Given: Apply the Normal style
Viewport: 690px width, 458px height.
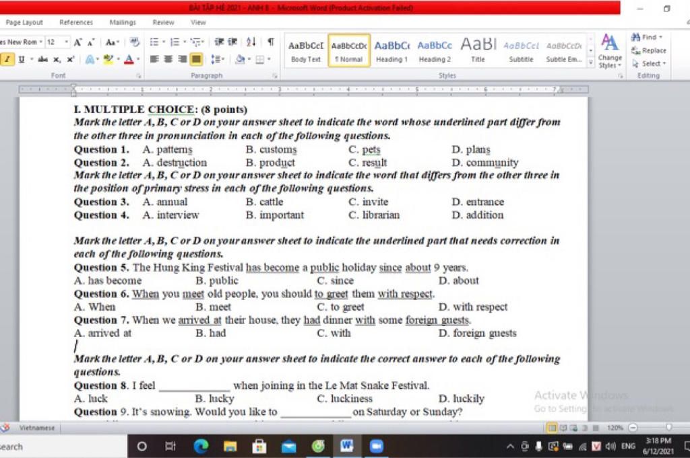Looking at the screenshot, I should pos(349,51).
